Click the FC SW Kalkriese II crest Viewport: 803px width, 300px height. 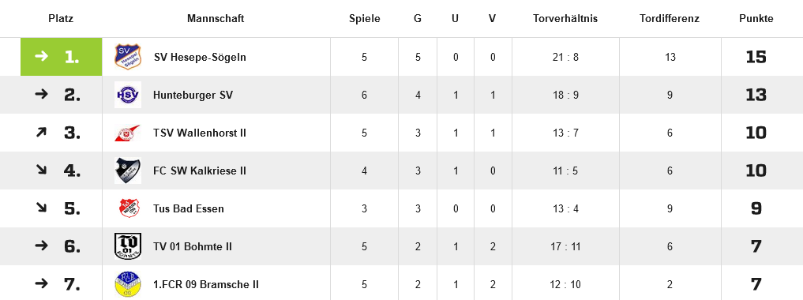[128, 171]
